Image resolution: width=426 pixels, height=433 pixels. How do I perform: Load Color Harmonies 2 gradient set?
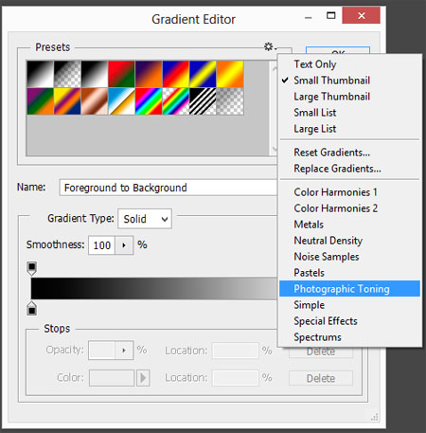click(349, 208)
